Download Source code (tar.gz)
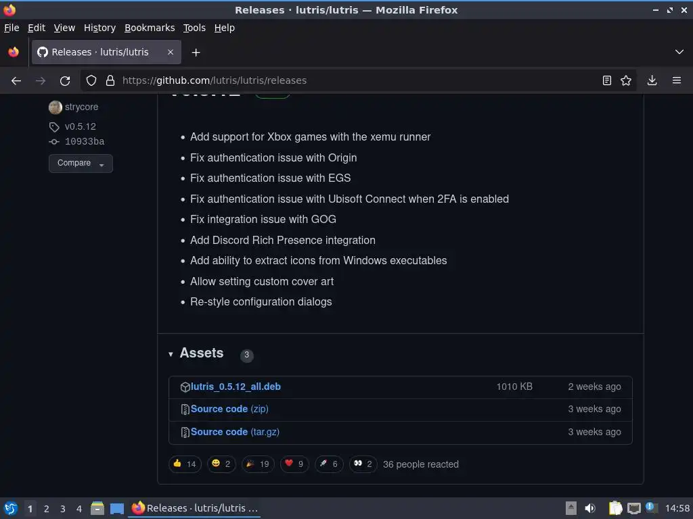This screenshot has height=519, width=693. [x=235, y=432]
